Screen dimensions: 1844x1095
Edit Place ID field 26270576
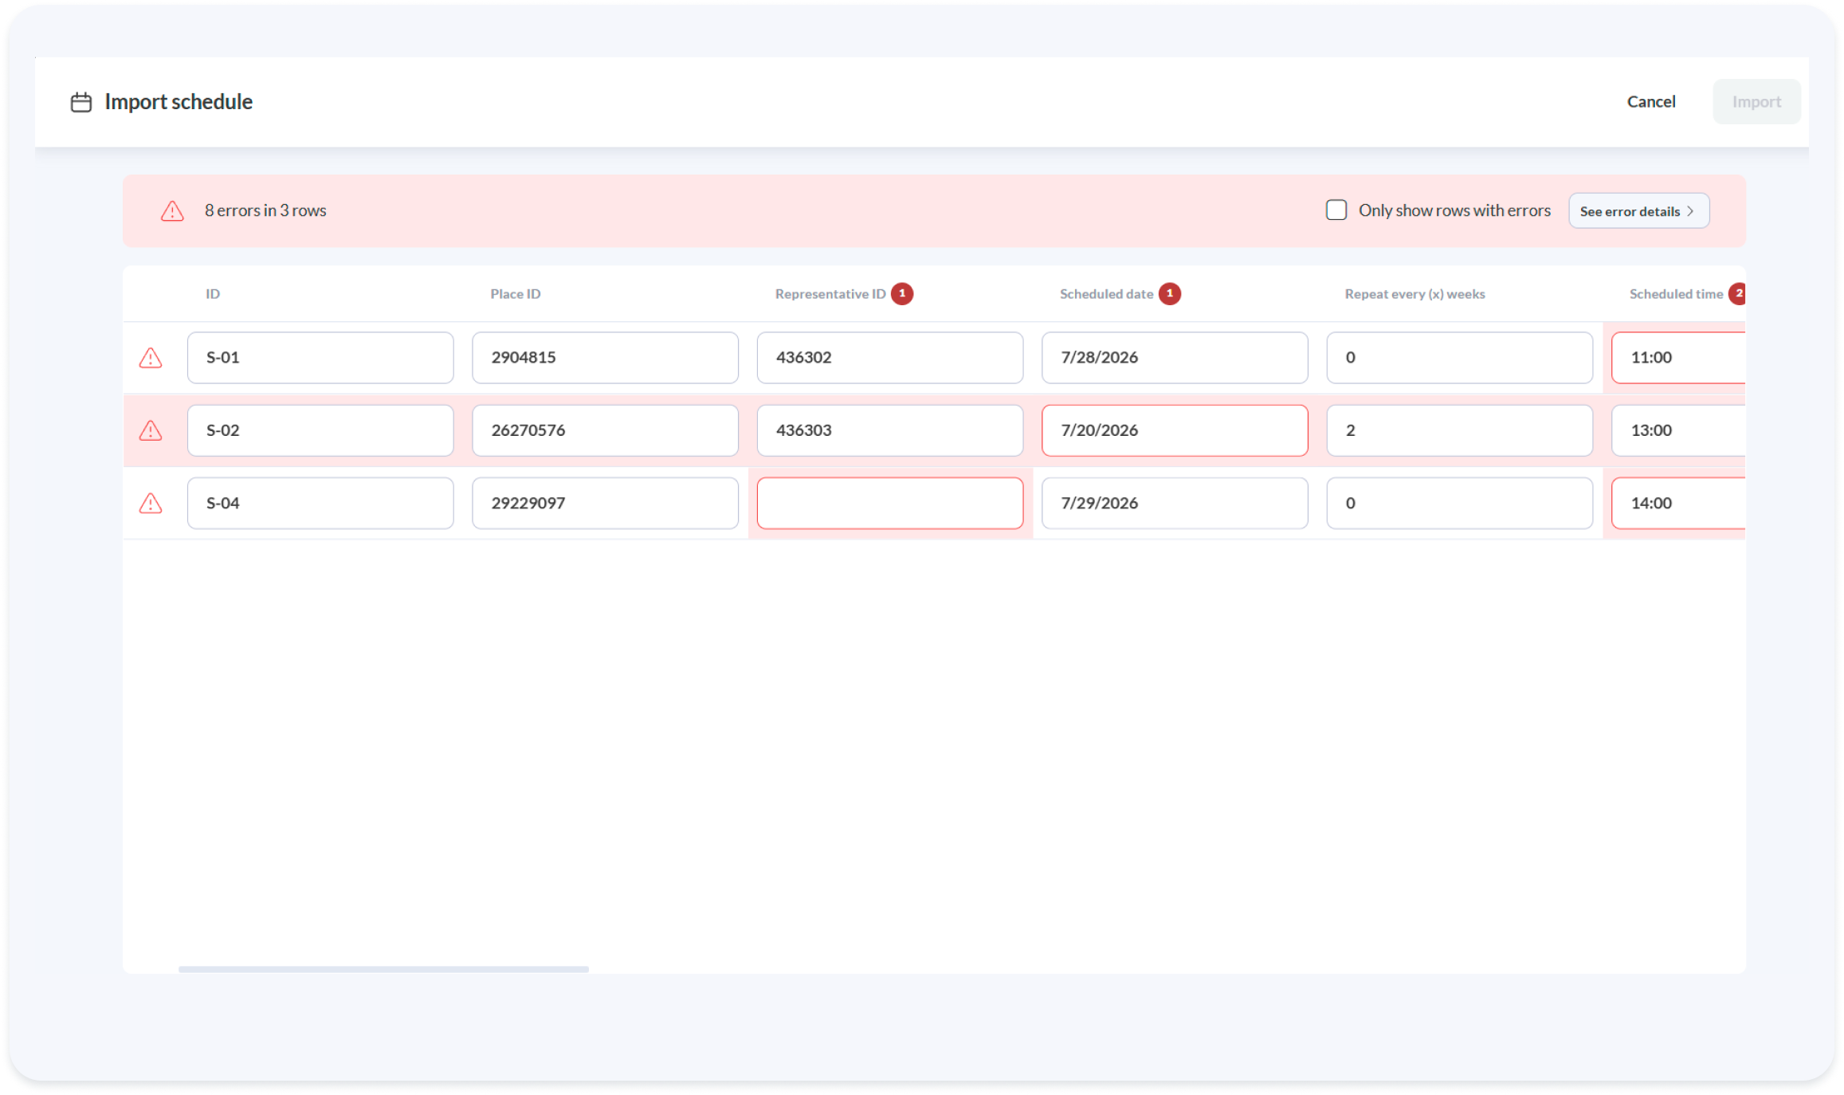point(605,430)
